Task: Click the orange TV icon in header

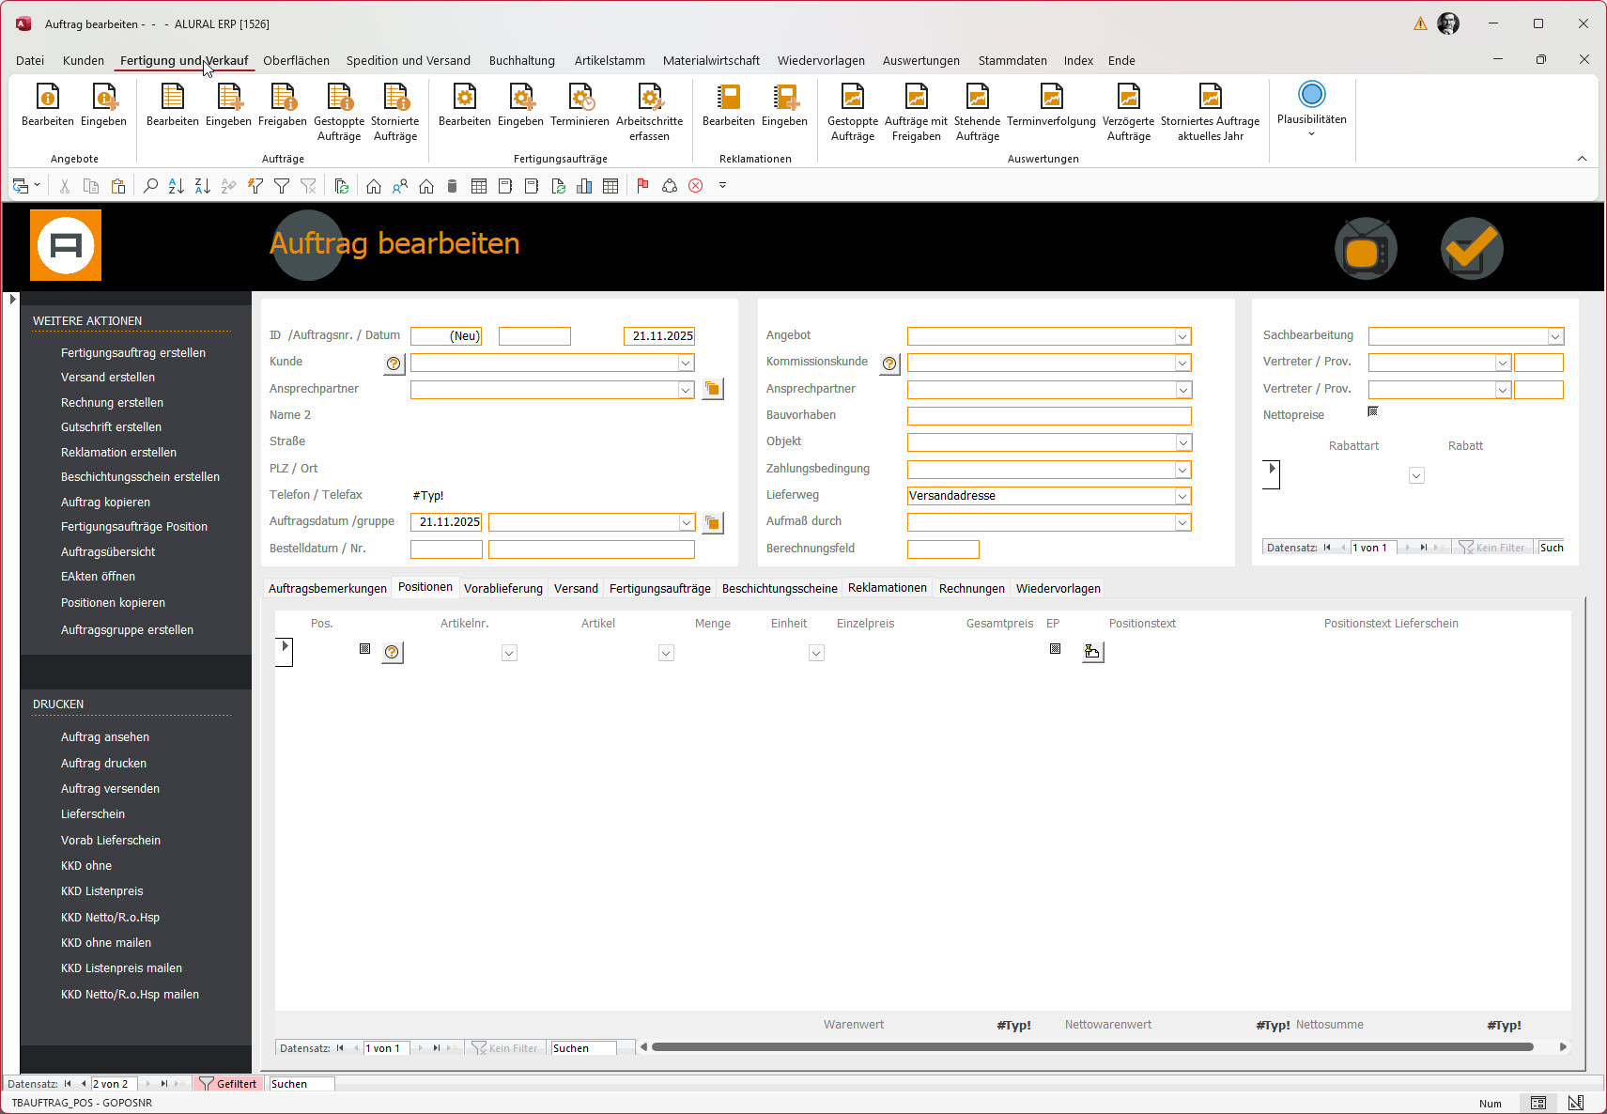Action: [1366, 250]
